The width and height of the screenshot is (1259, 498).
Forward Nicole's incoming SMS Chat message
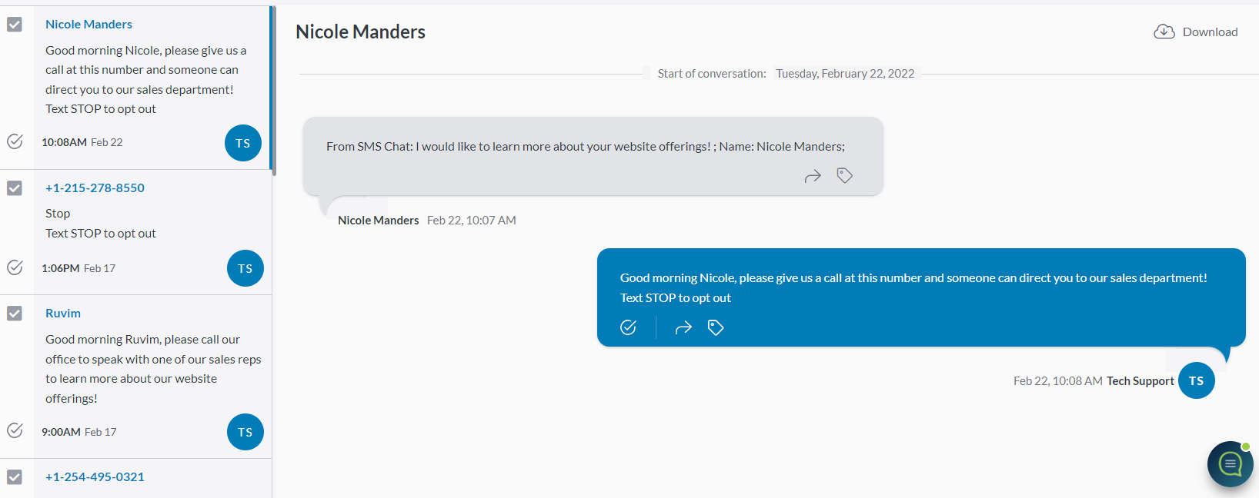[x=813, y=176]
